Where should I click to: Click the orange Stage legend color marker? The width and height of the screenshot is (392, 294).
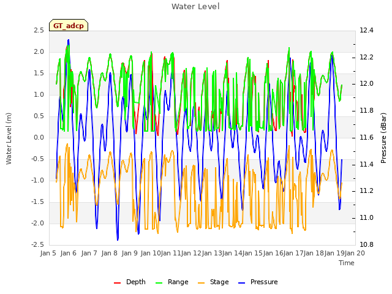(202, 283)
